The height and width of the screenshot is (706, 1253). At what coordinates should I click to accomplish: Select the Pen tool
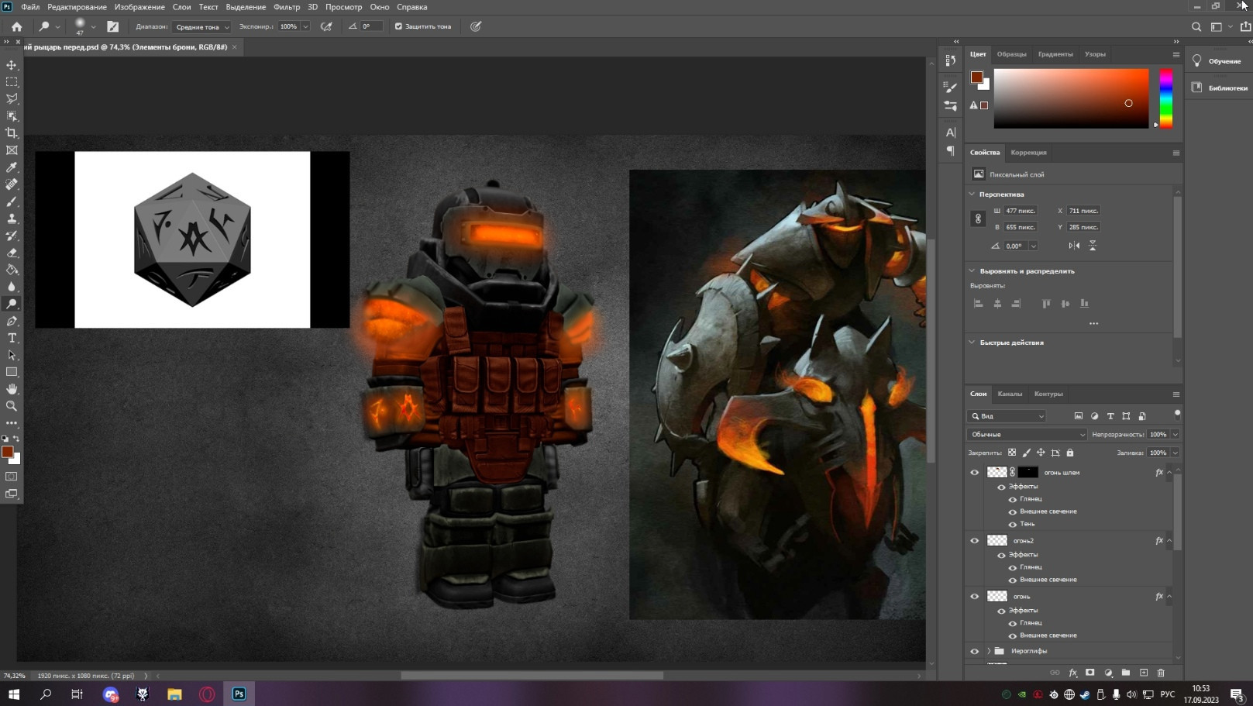[12, 321]
